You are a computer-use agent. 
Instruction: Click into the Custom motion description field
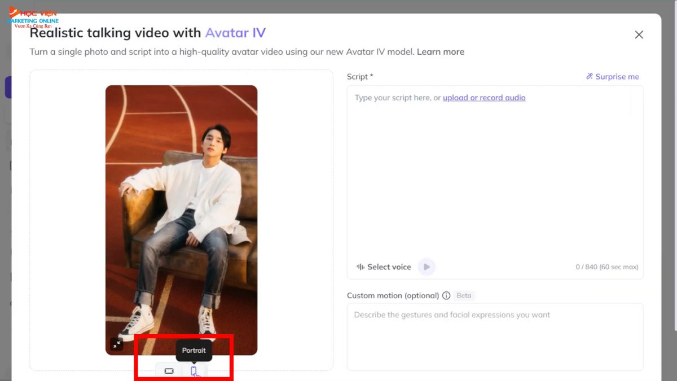494,336
